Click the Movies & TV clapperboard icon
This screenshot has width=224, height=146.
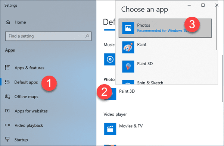click(110, 129)
